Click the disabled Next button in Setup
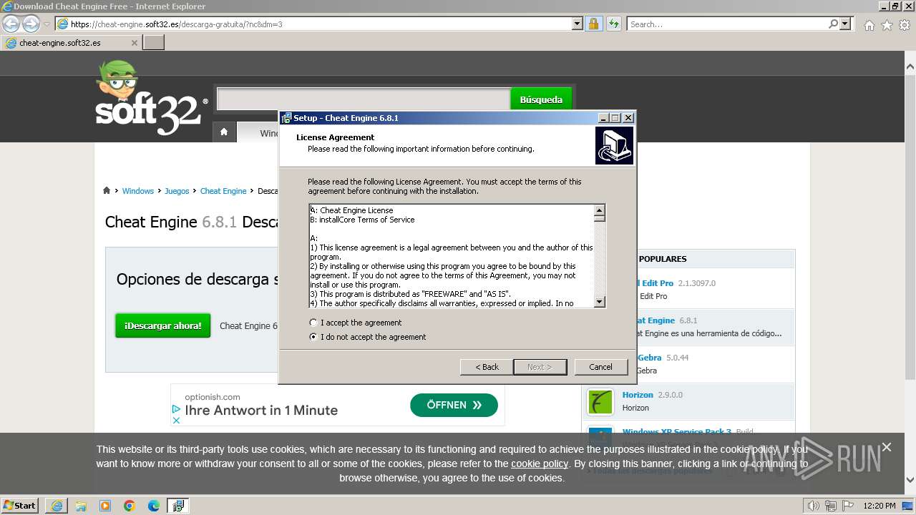 click(x=540, y=367)
